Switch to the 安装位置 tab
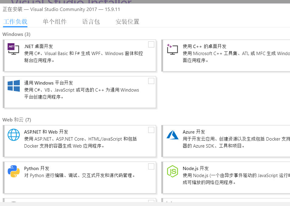290x206 pixels. coord(127,22)
